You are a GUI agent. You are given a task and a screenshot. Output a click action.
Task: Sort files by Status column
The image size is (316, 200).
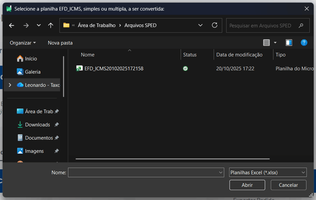(190, 55)
